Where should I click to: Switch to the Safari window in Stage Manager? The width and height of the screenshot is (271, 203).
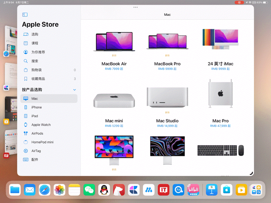tap(11, 40)
